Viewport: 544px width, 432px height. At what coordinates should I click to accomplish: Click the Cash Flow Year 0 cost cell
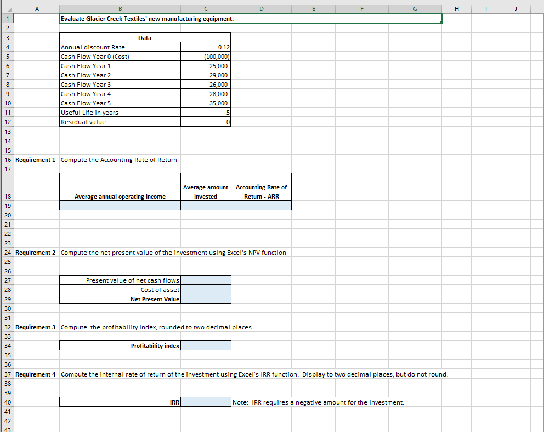pos(206,56)
